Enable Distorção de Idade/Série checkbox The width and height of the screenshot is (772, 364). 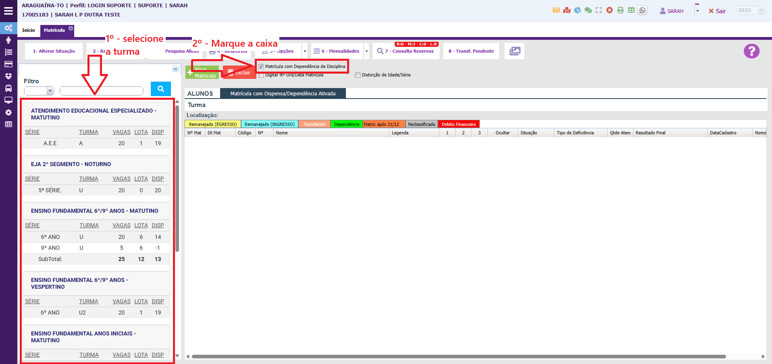[358, 75]
